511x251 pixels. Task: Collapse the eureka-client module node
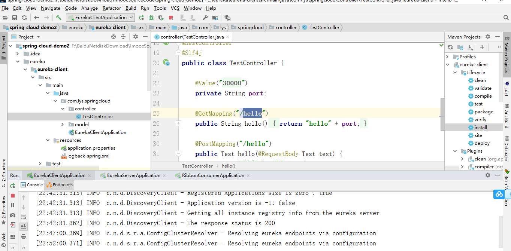tap(25, 70)
